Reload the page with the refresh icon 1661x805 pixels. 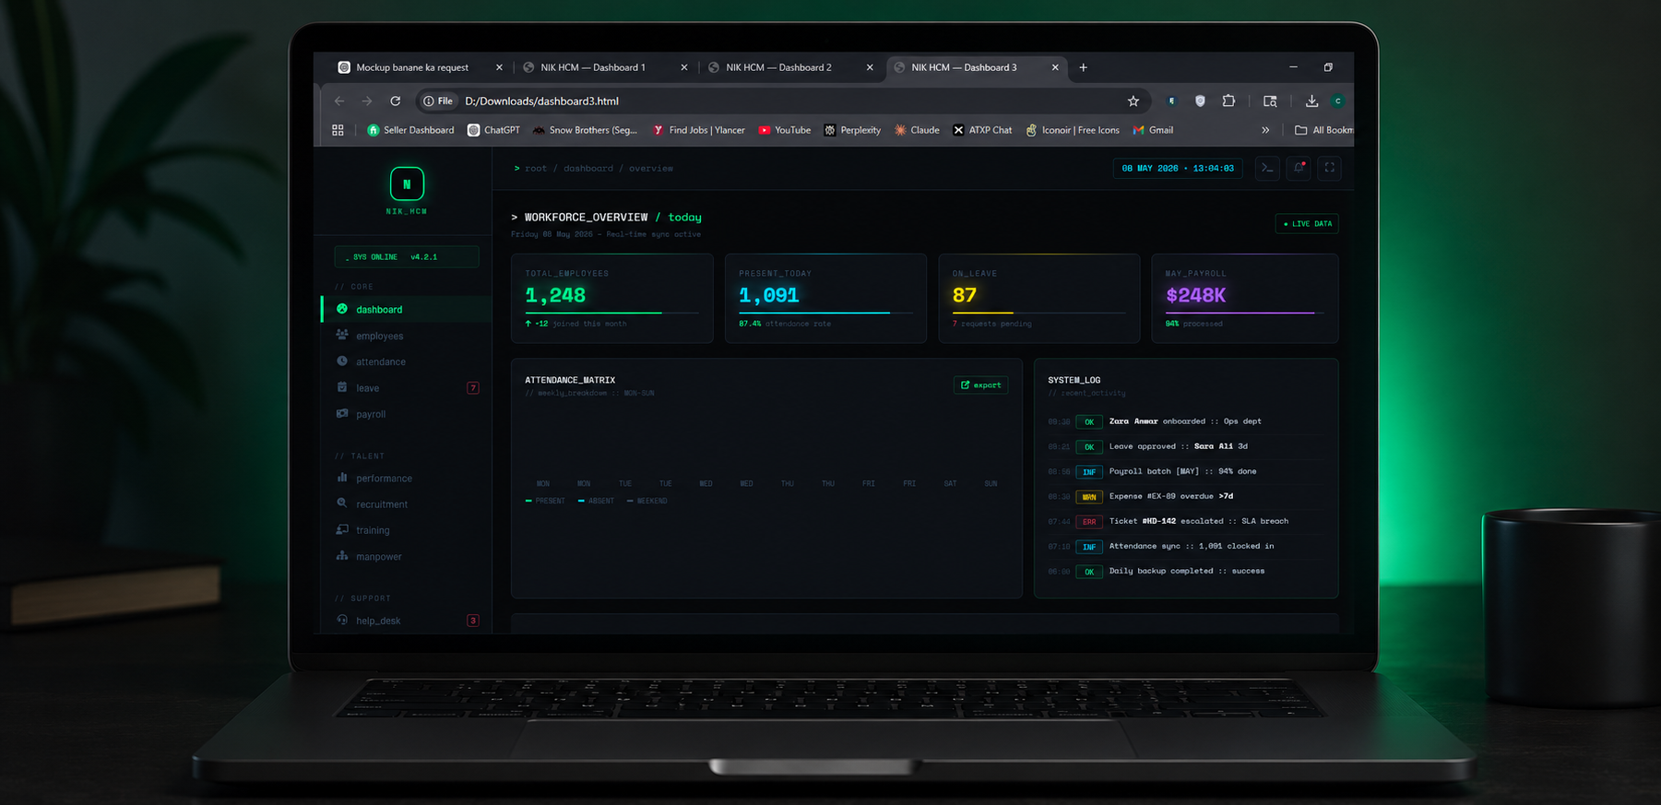click(x=396, y=101)
